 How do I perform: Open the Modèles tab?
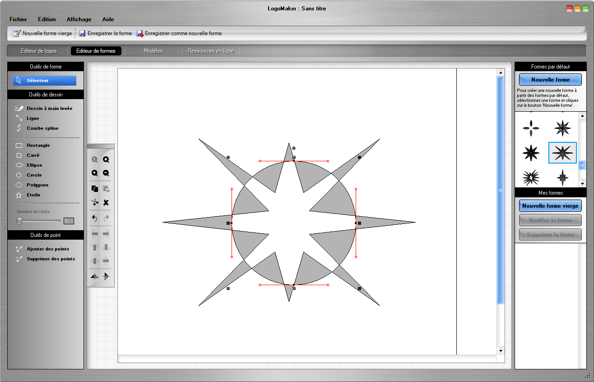pyautogui.click(x=153, y=51)
